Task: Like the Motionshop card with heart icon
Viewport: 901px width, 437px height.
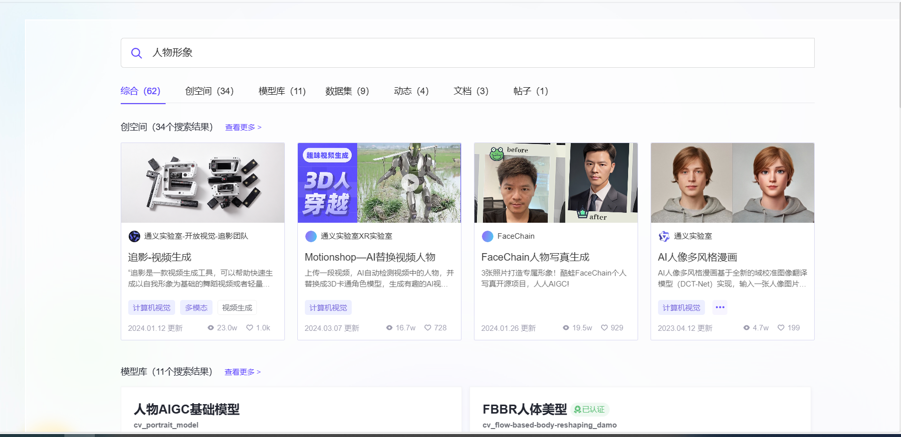Action: (428, 328)
